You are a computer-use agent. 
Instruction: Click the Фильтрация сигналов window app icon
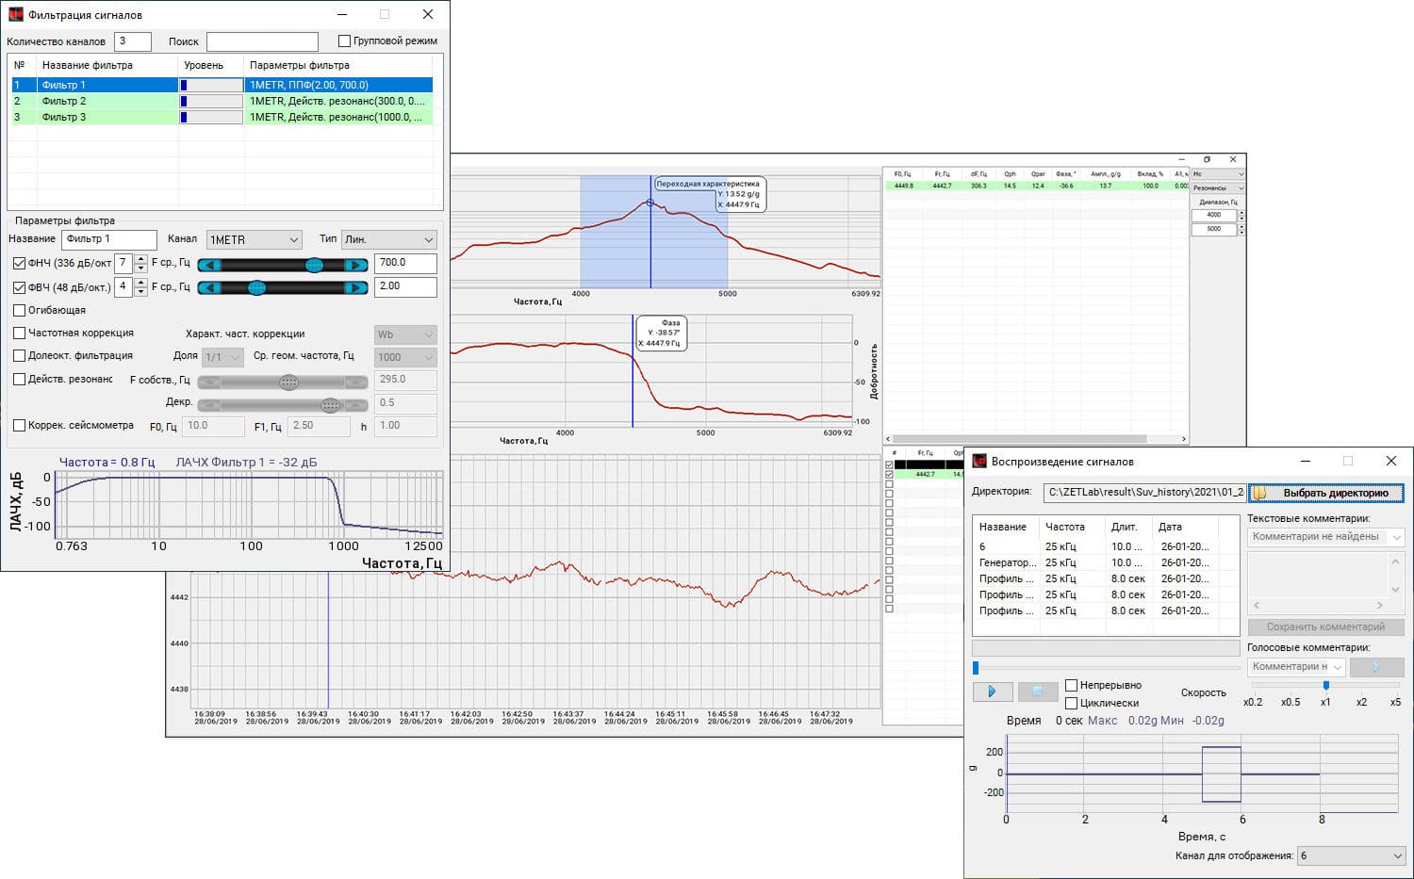click(x=15, y=14)
